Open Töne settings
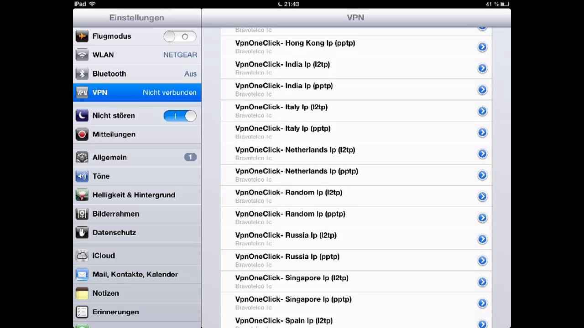Viewport: 584px width, 328px height. (137, 176)
